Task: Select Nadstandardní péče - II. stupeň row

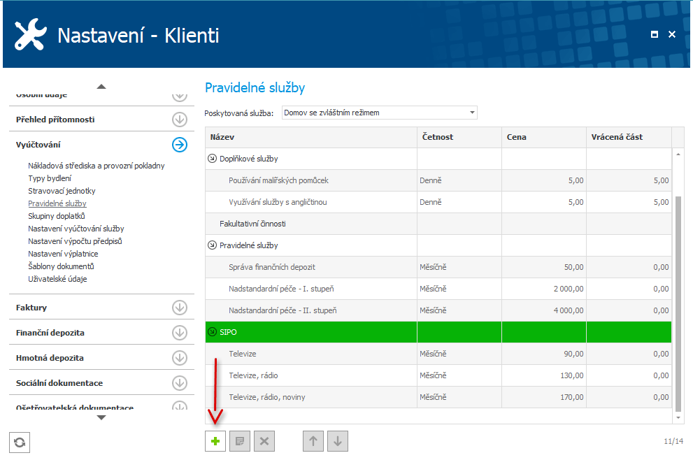Action: (x=438, y=310)
